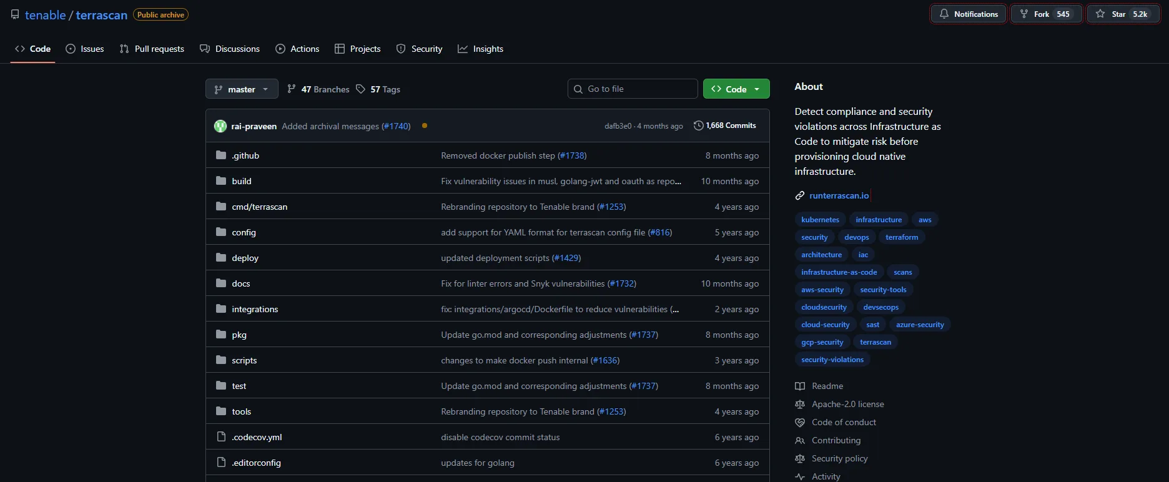Click the orange commit status dot
Image resolution: width=1169 pixels, height=482 pixels.
(x=425, y=125)
